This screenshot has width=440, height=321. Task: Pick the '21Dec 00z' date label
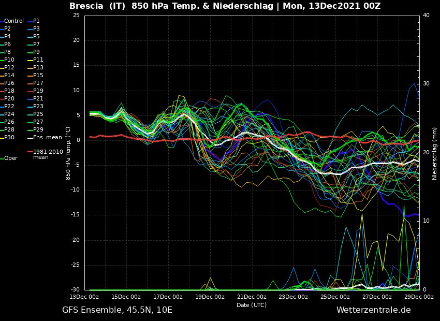coord(253,297)
